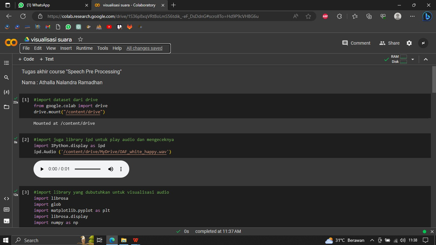Click the Google Drive icon beside notebook title
436x245 pixels.
pos(27,39)
